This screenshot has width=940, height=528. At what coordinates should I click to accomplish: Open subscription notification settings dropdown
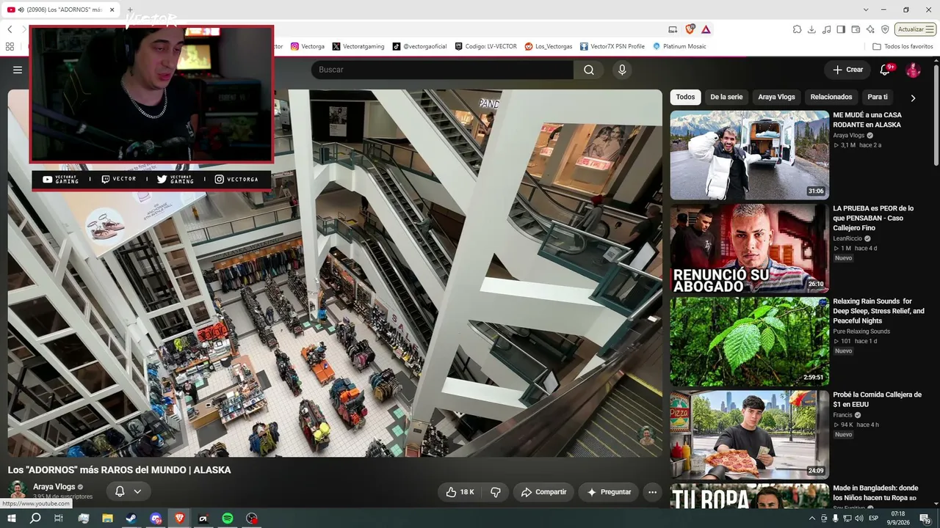point(128,491)
